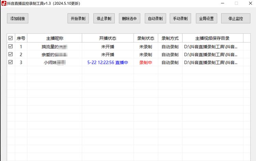This screenshot has height=161, width=256.
Task: Open 全局设置 global settings
Action: click(207, 18)
